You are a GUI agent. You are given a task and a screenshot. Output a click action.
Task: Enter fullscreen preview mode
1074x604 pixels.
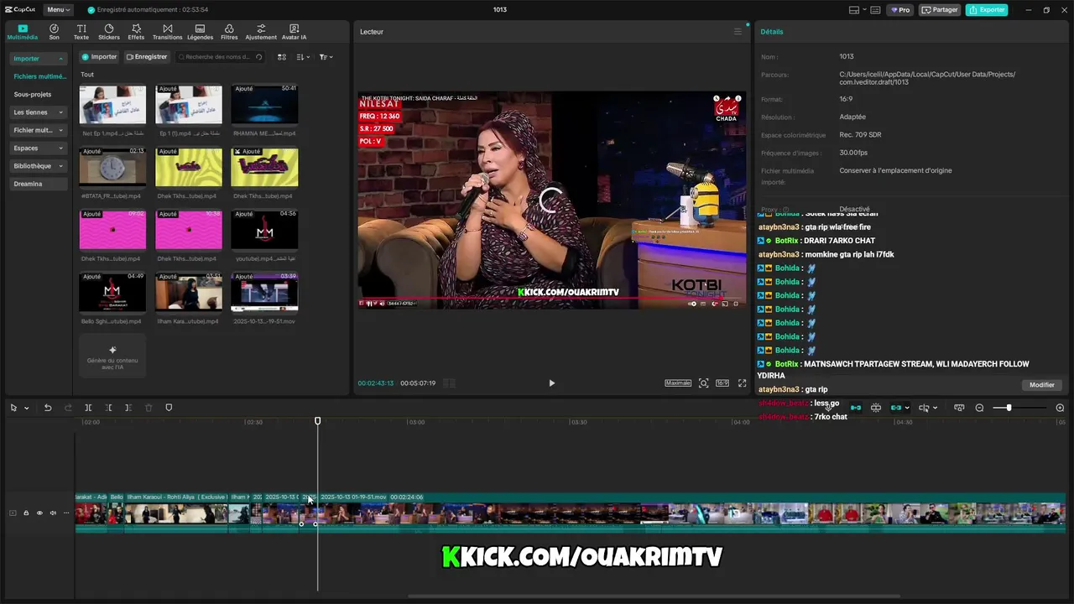tap(742, 383)
